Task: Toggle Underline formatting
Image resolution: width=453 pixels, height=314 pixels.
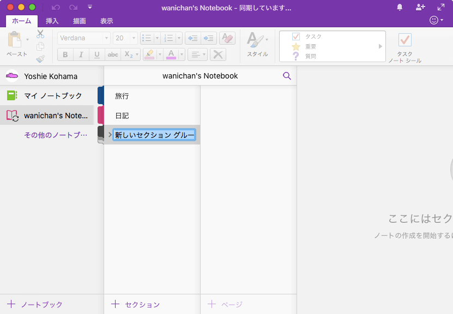Action: point(97,55)
